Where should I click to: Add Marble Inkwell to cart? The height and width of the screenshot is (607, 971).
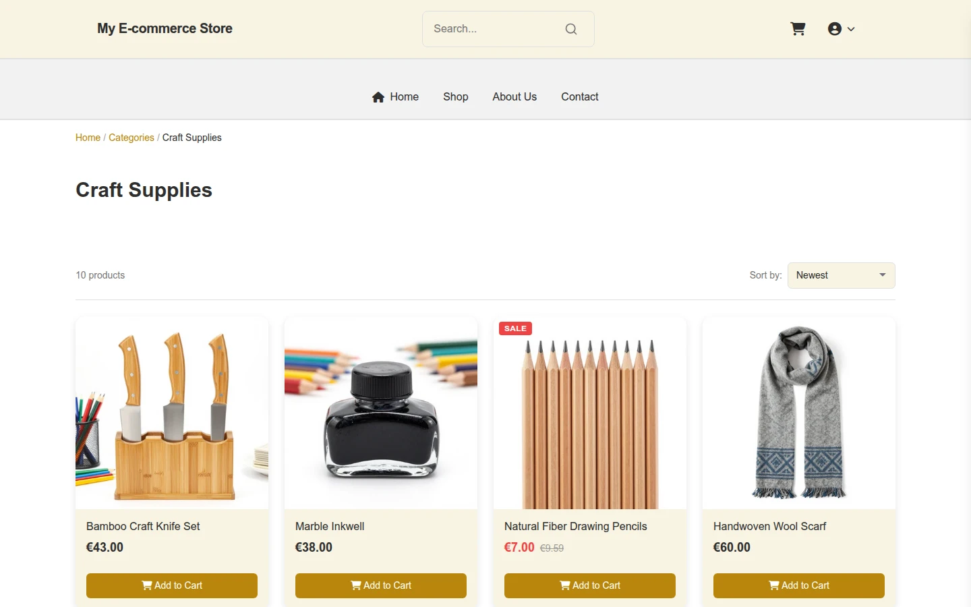381,585
